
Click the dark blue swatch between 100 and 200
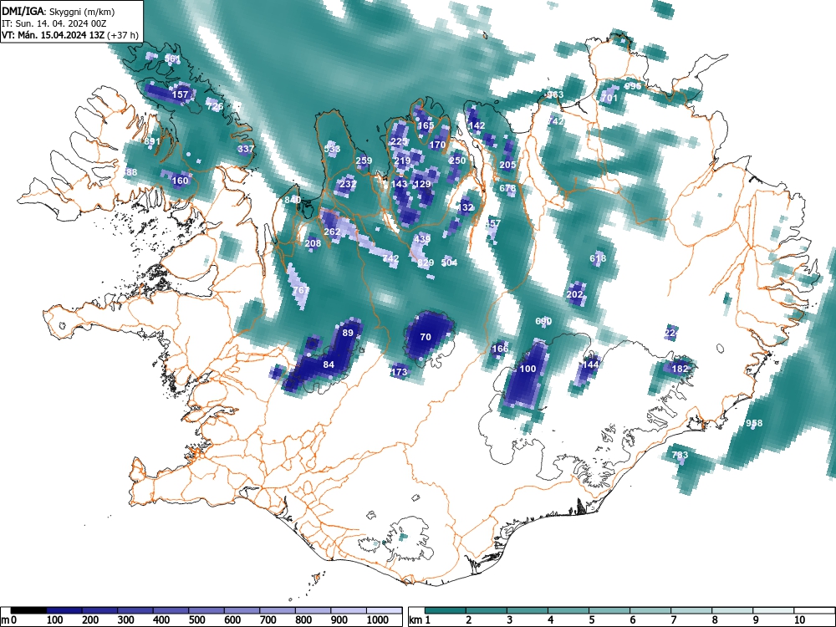pos(64,610)
